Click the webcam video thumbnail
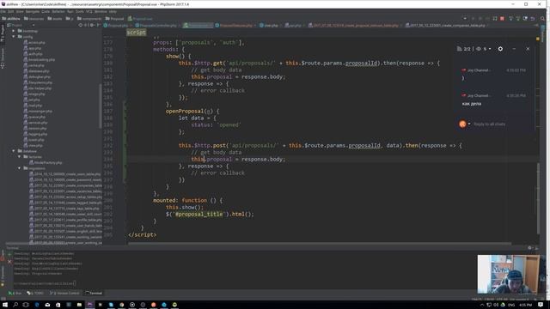Screen dimensions: 550x309 pos(508,274)
